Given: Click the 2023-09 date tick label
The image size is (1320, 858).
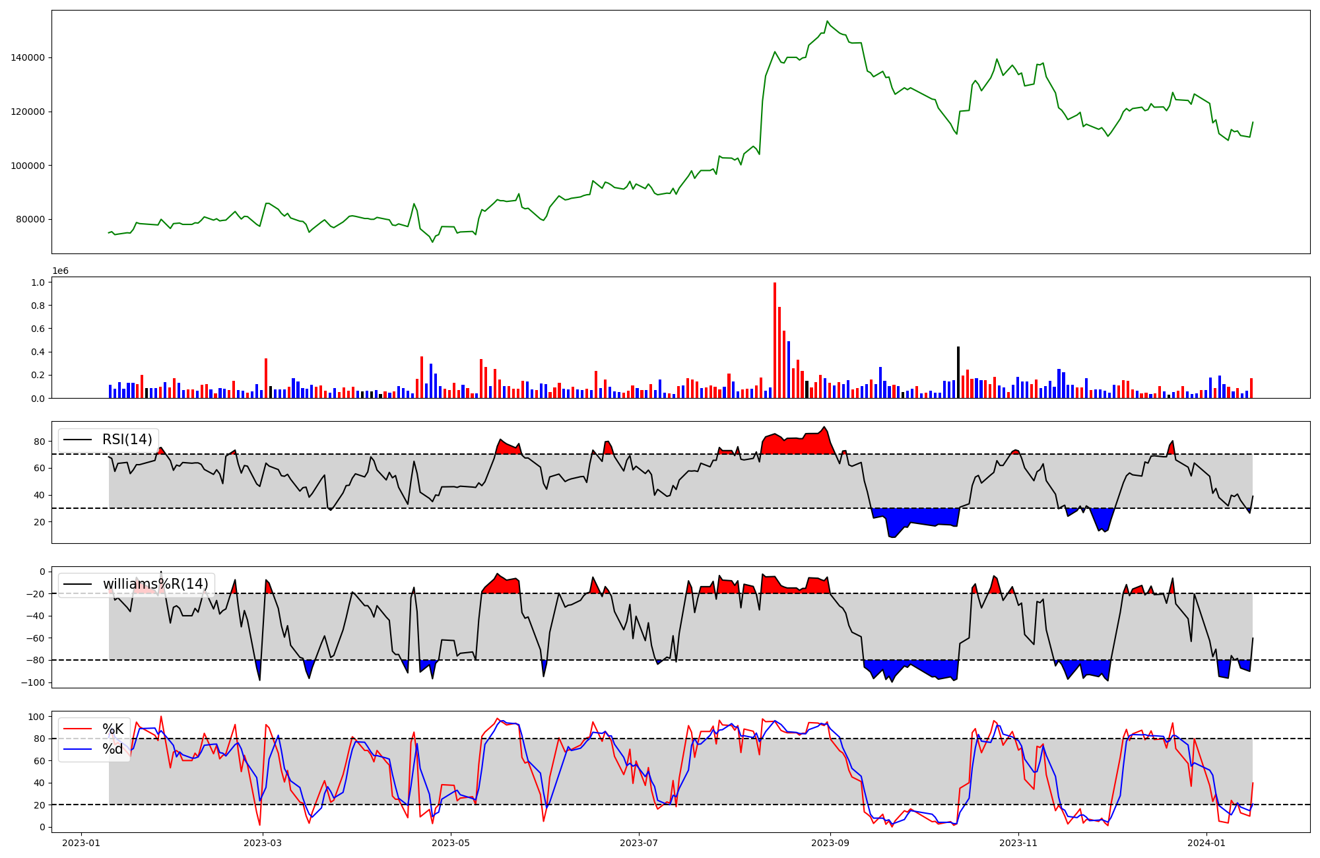Looking at the screenshot, I should [830, 843].
